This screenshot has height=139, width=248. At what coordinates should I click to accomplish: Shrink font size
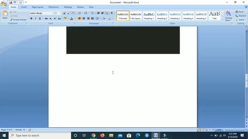pos(68,13)
